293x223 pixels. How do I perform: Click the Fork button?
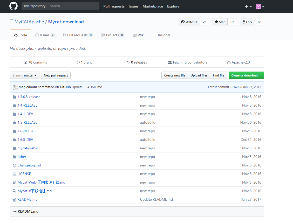247,22
